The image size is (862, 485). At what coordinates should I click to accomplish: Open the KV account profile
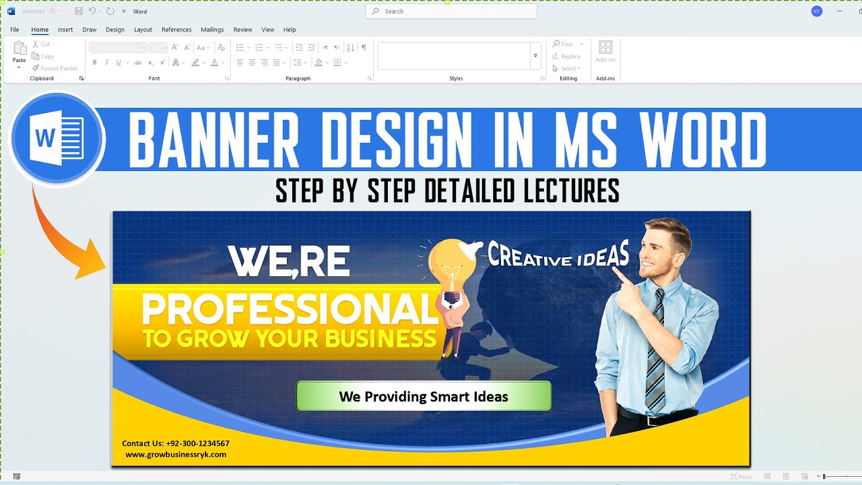click(x=817, y=11)
